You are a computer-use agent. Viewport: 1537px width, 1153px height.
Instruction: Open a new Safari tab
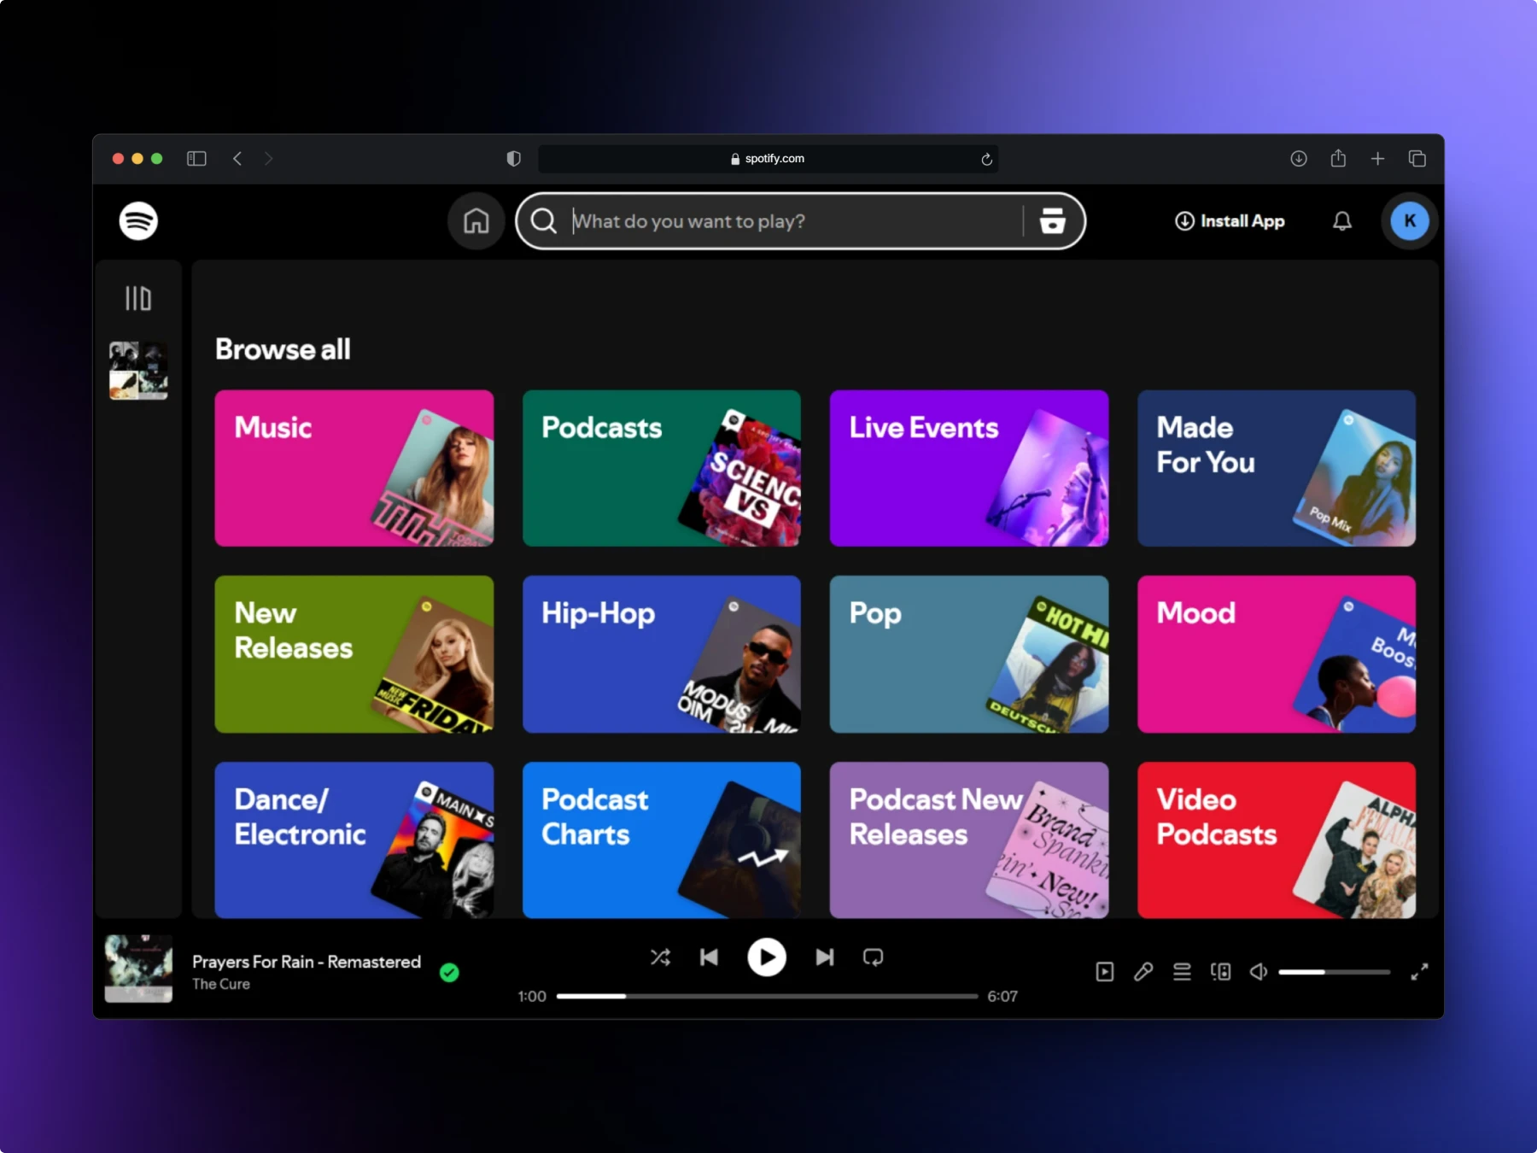1377,159
